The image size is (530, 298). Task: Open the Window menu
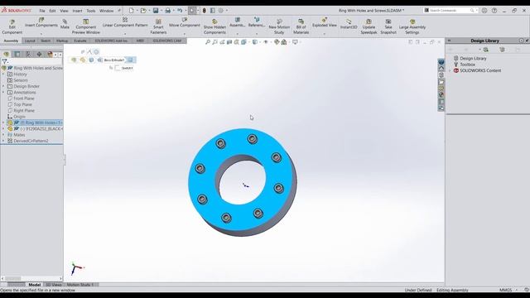click(107, 11)
